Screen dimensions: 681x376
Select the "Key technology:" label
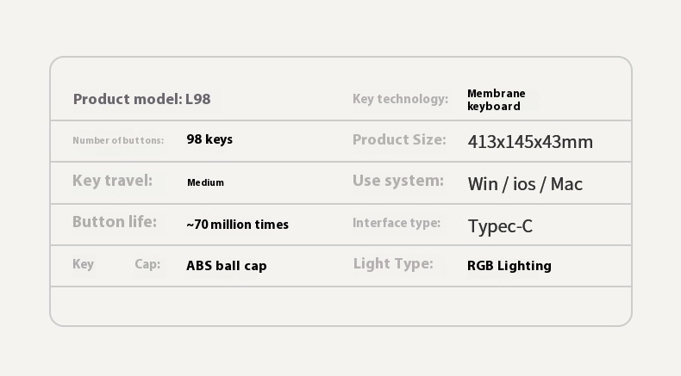click(x=400, y=99)
